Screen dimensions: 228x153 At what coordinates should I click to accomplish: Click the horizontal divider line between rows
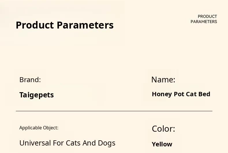click(x=114, y=111)
